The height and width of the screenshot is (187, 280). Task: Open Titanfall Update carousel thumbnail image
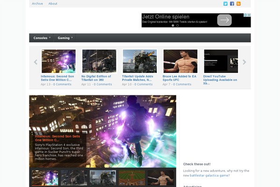(x=140, y=61)
